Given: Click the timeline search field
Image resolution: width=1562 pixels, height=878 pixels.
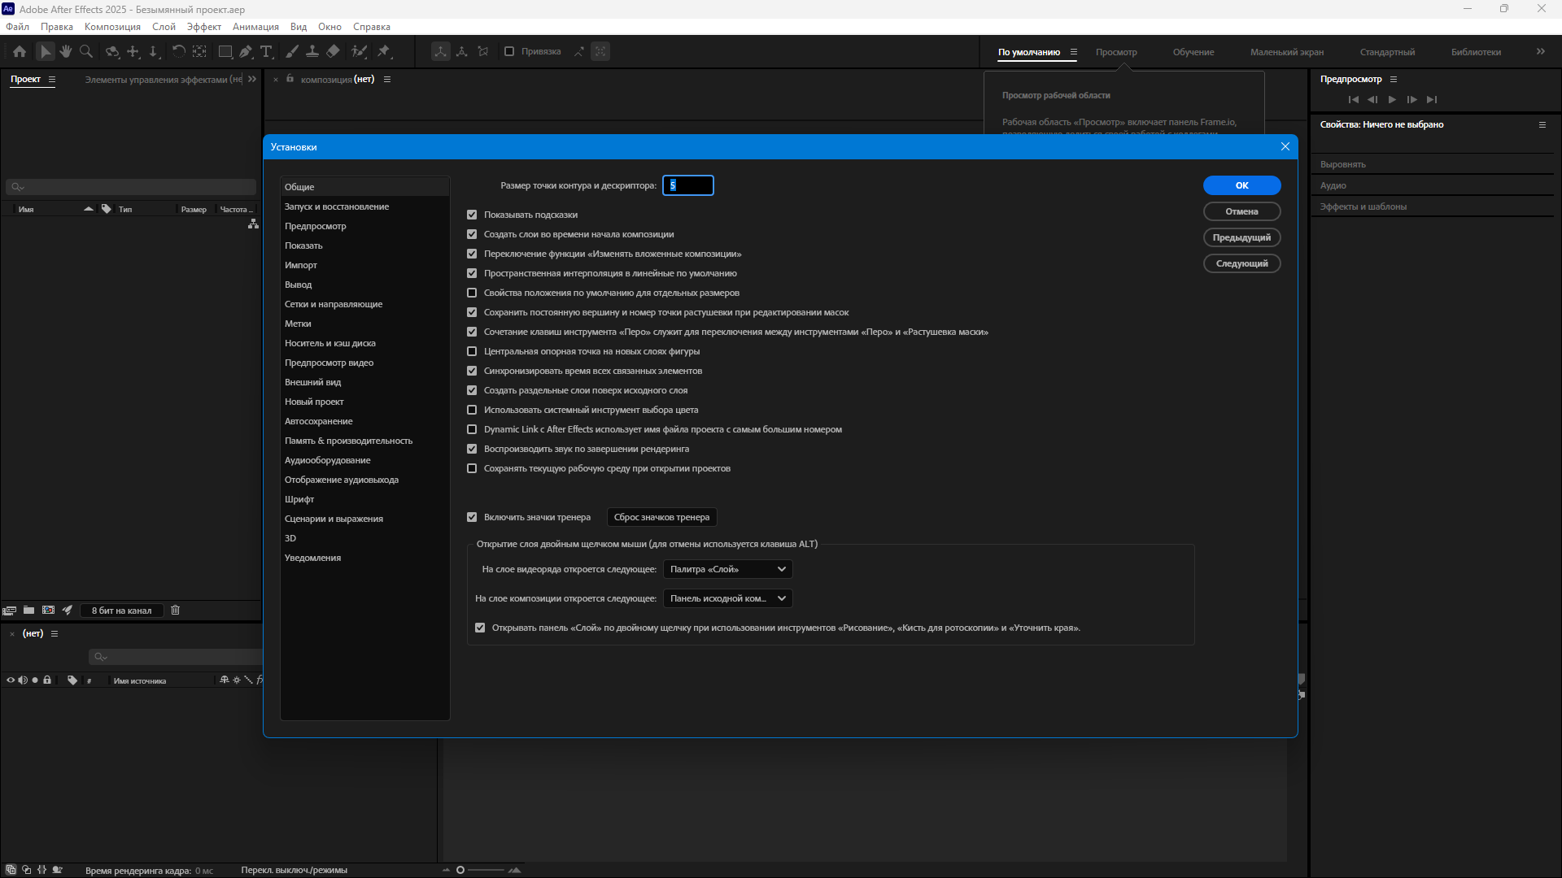Looking at the screenshot, I should pyautogui.click(x=175, y=657).
